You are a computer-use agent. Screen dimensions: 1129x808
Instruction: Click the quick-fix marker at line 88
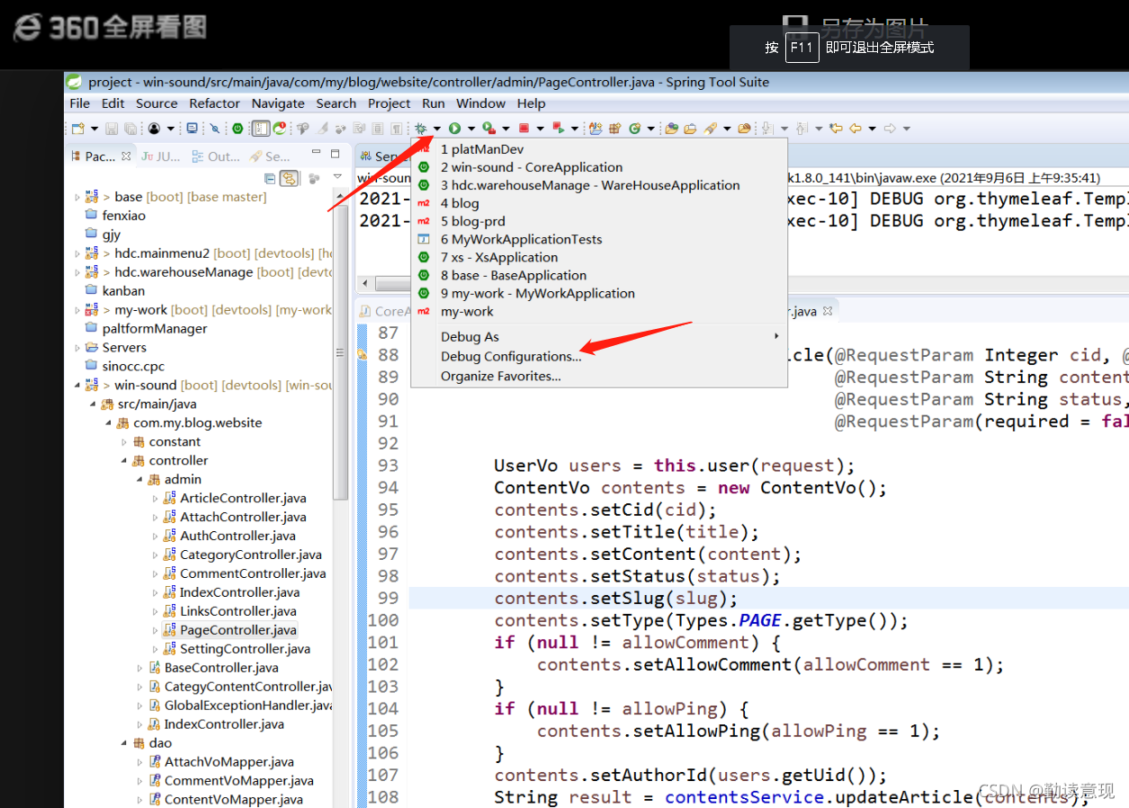click(x=362, y=356)
